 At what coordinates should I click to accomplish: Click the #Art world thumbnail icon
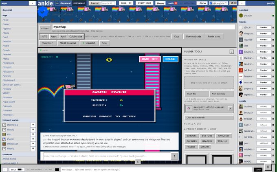(4, 135)
